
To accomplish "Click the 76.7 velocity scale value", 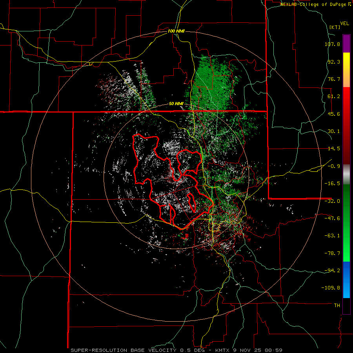I will (x=334, y=79).
